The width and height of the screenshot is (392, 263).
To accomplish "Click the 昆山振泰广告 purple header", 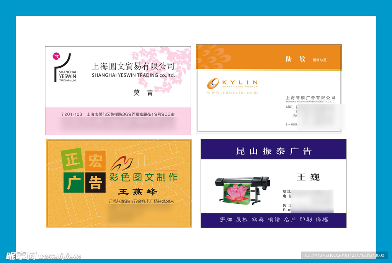I will tap(274, 151).
